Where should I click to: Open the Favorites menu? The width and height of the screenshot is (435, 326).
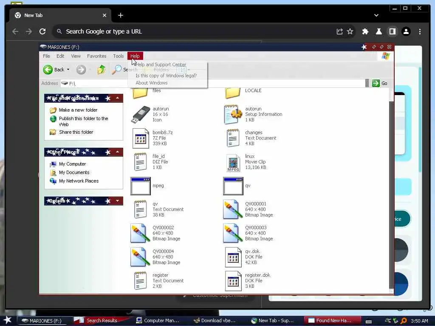[x=96, y=56]
